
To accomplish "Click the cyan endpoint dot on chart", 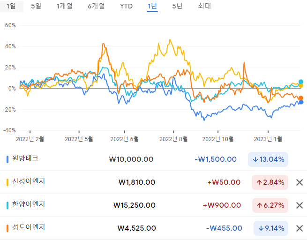I will (x=301, y=82).
